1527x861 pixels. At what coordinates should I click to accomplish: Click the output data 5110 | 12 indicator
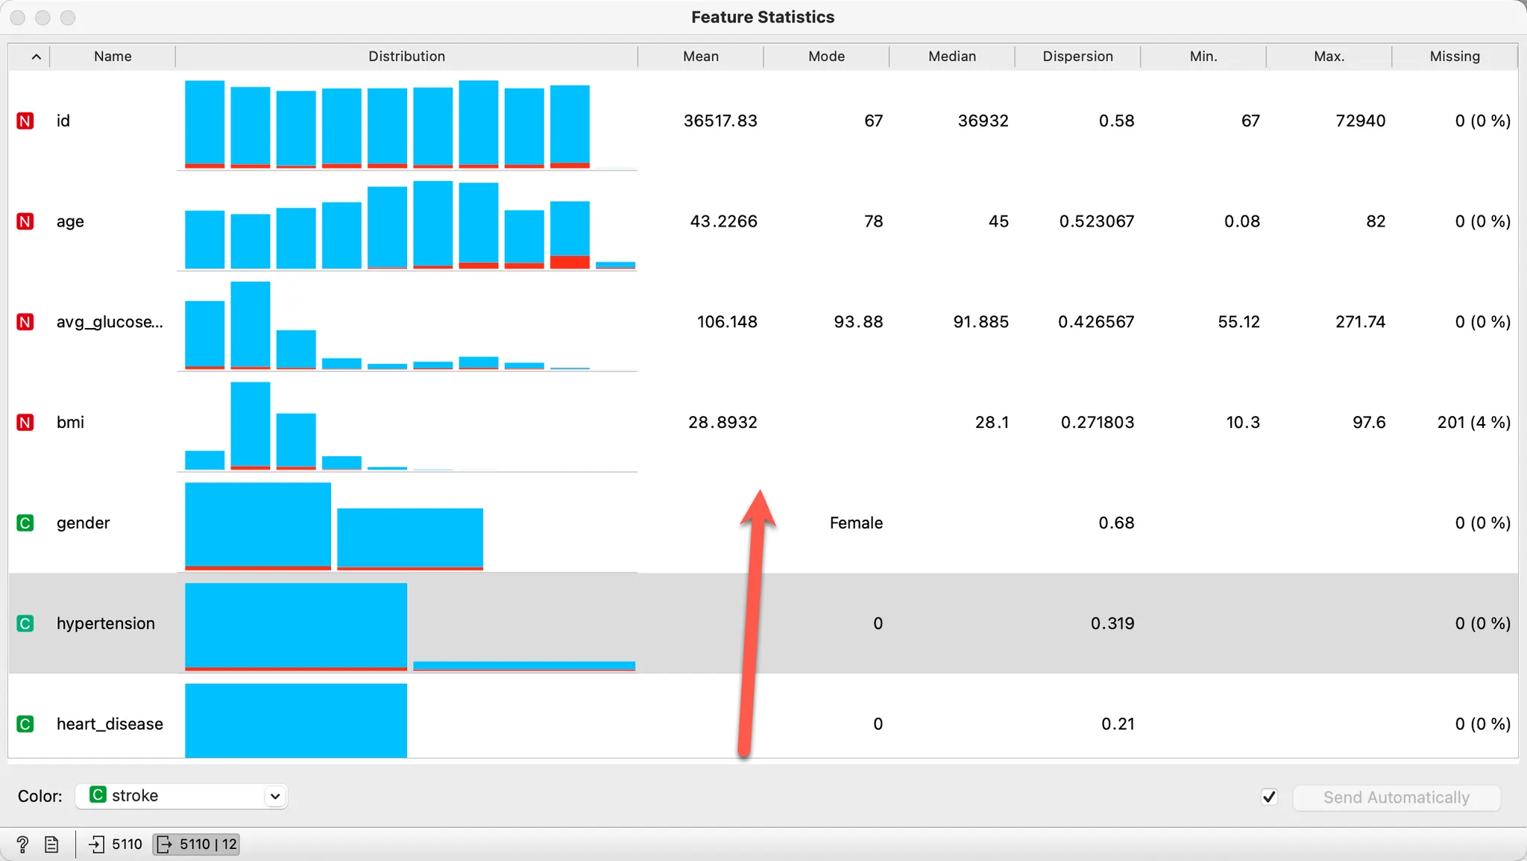197,844
